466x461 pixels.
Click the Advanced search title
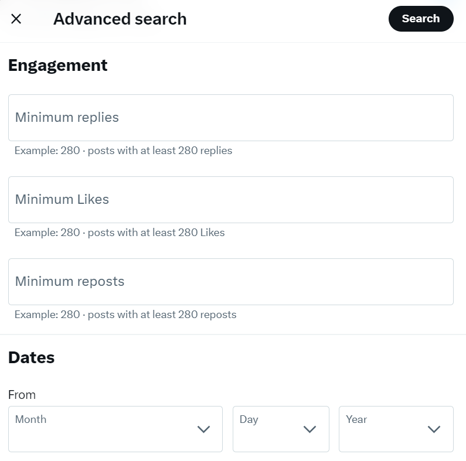click(x=120, y=19)
